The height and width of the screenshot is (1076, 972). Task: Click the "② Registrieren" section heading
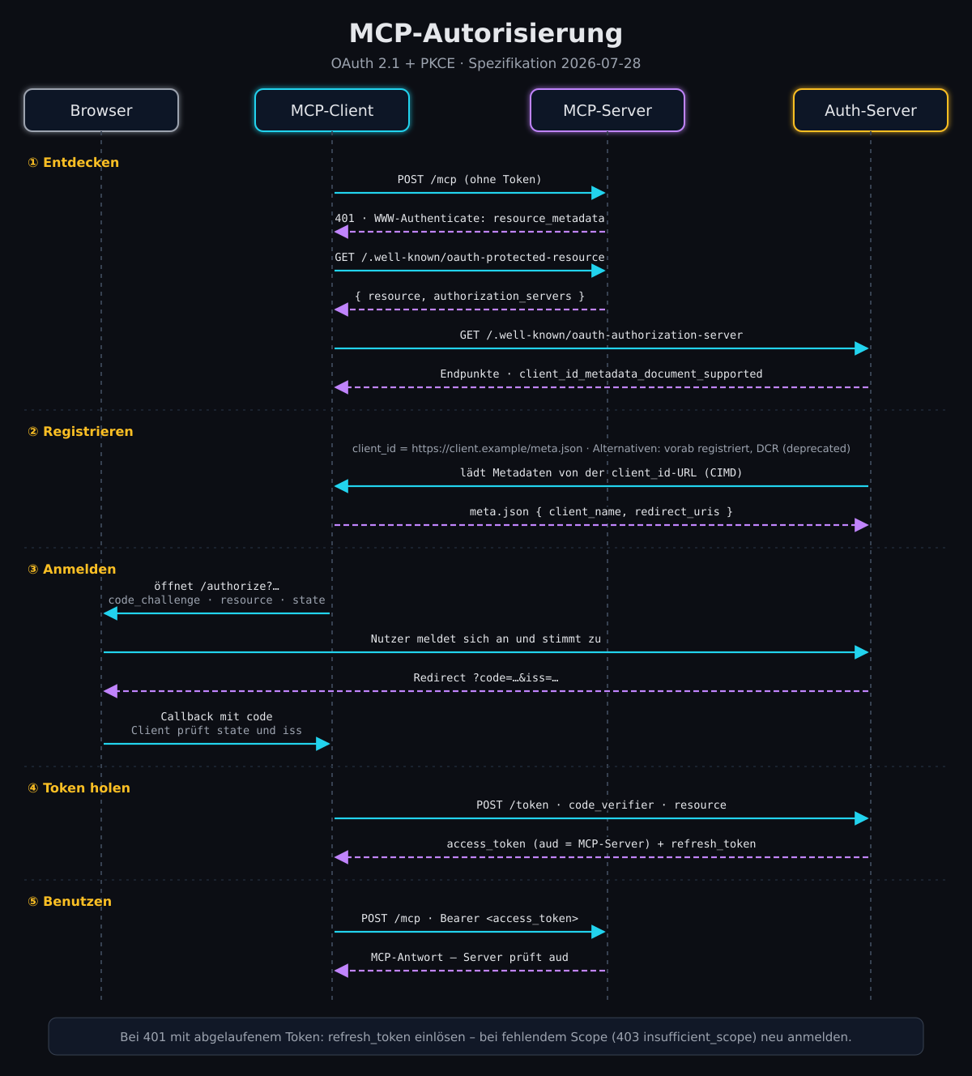click(x=80, y=432)
